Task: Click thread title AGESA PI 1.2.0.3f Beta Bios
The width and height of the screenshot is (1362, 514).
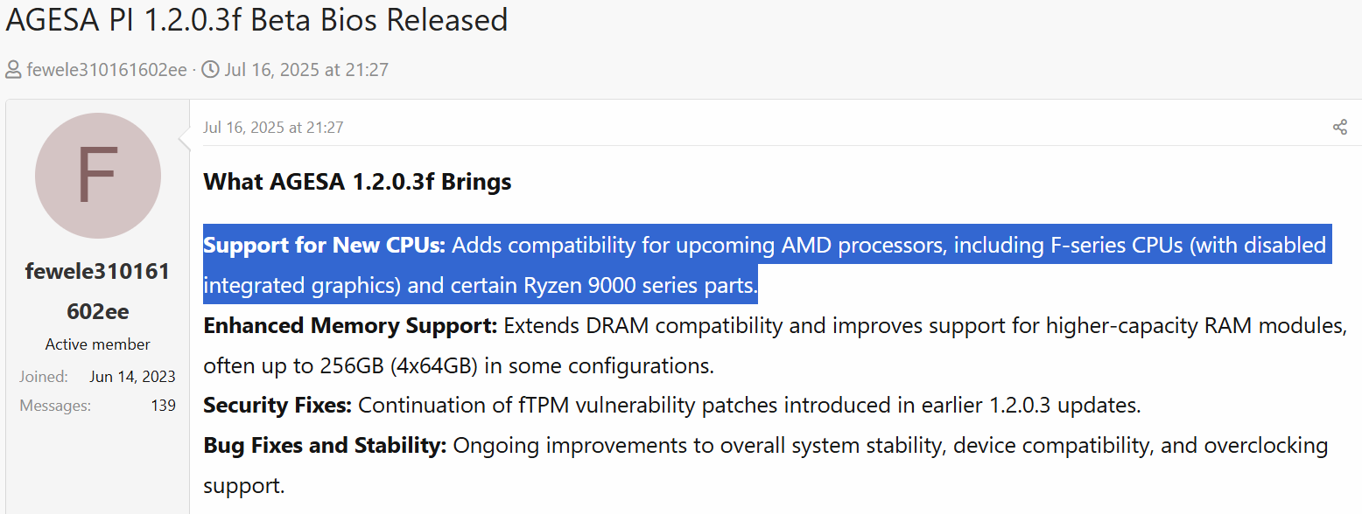Action: pyautogui.click(x=256, y=19)
